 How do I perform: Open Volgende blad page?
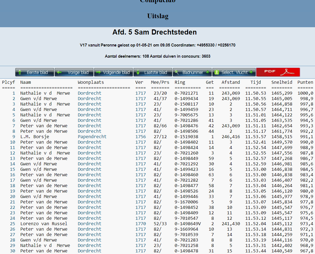point(113,72)
